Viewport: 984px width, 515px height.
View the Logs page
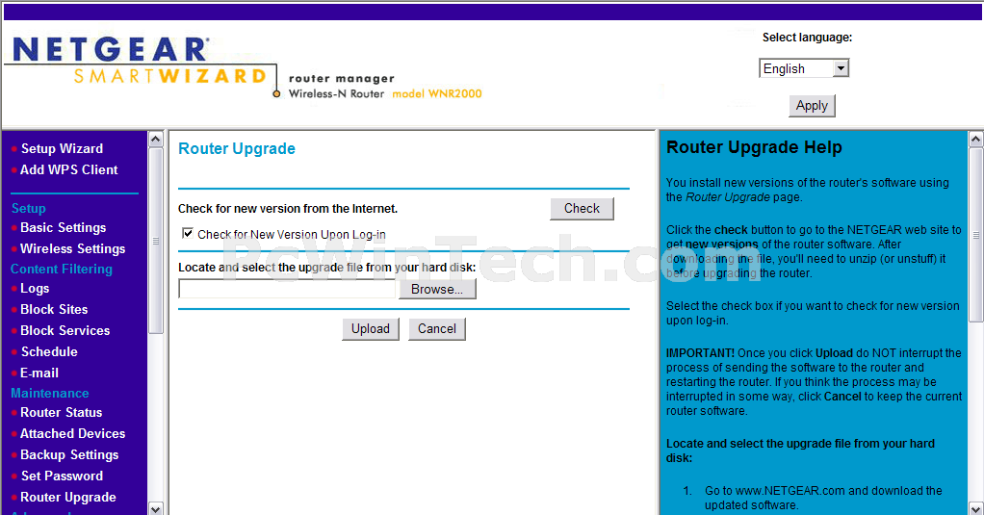click(35, 289)
